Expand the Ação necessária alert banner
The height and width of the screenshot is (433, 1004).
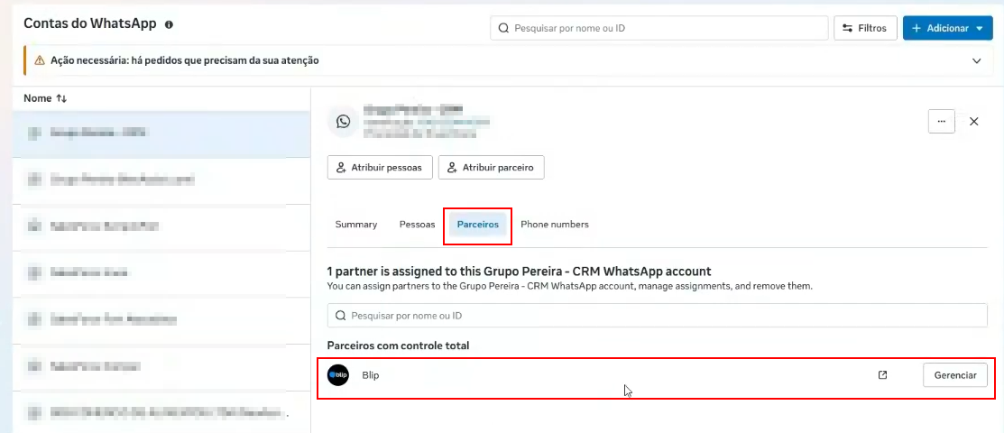click(x=976, y=60)
